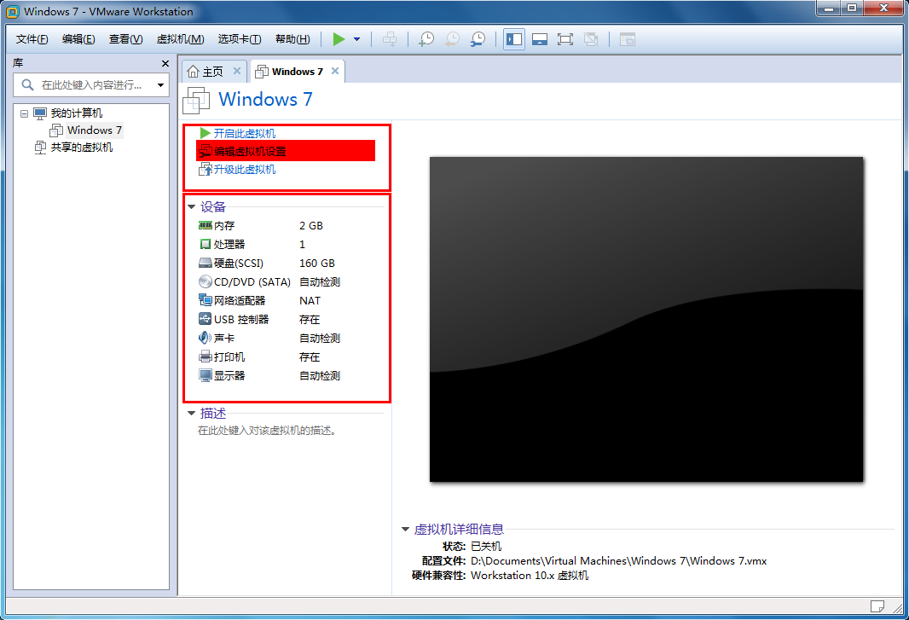Open the 硬盘(SCSI) hard disk device entry

click(x=231, y=264)
